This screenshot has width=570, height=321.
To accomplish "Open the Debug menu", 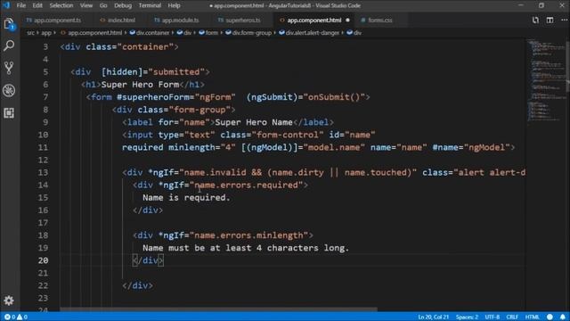I will 123,5.
